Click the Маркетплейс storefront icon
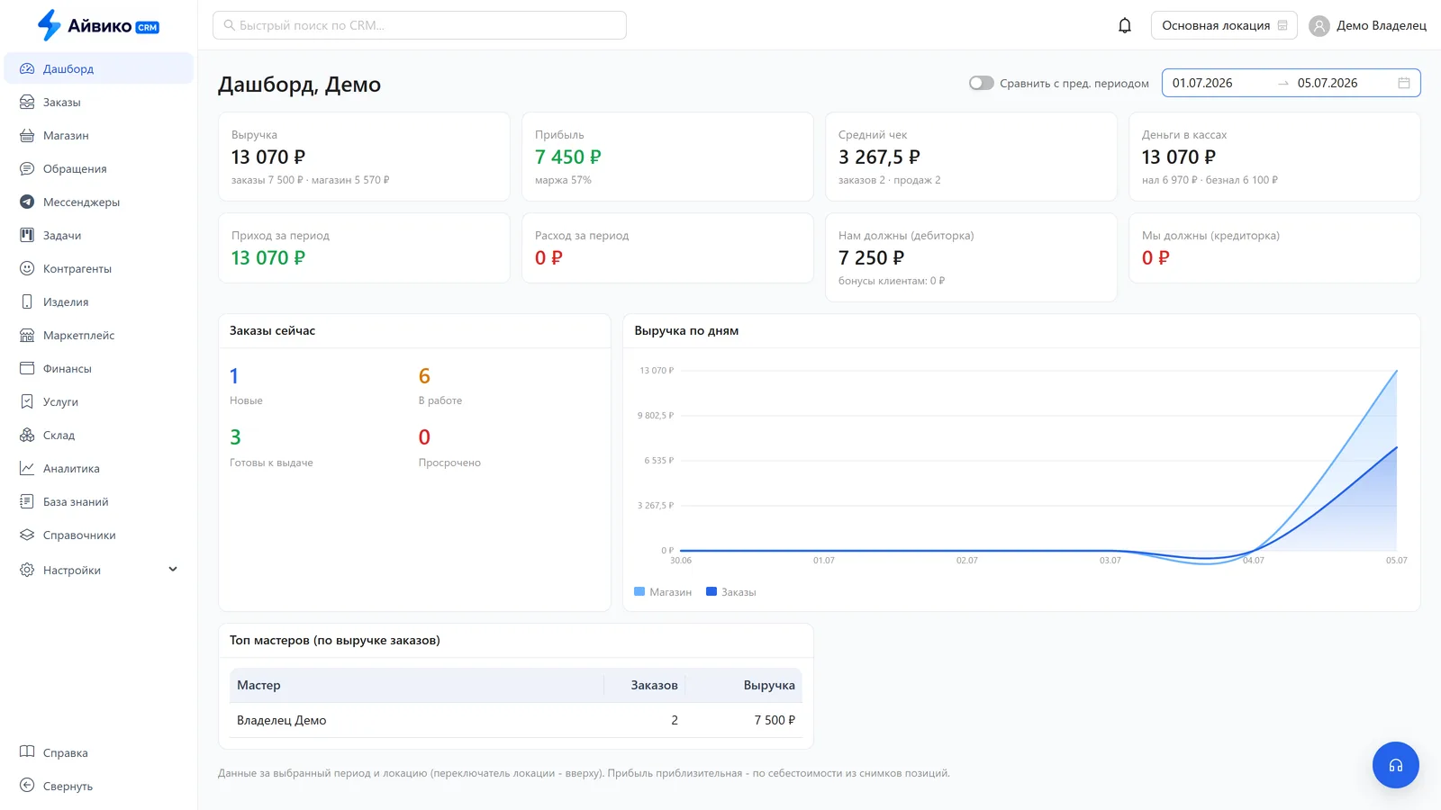1441x810 pixels. 27,335
